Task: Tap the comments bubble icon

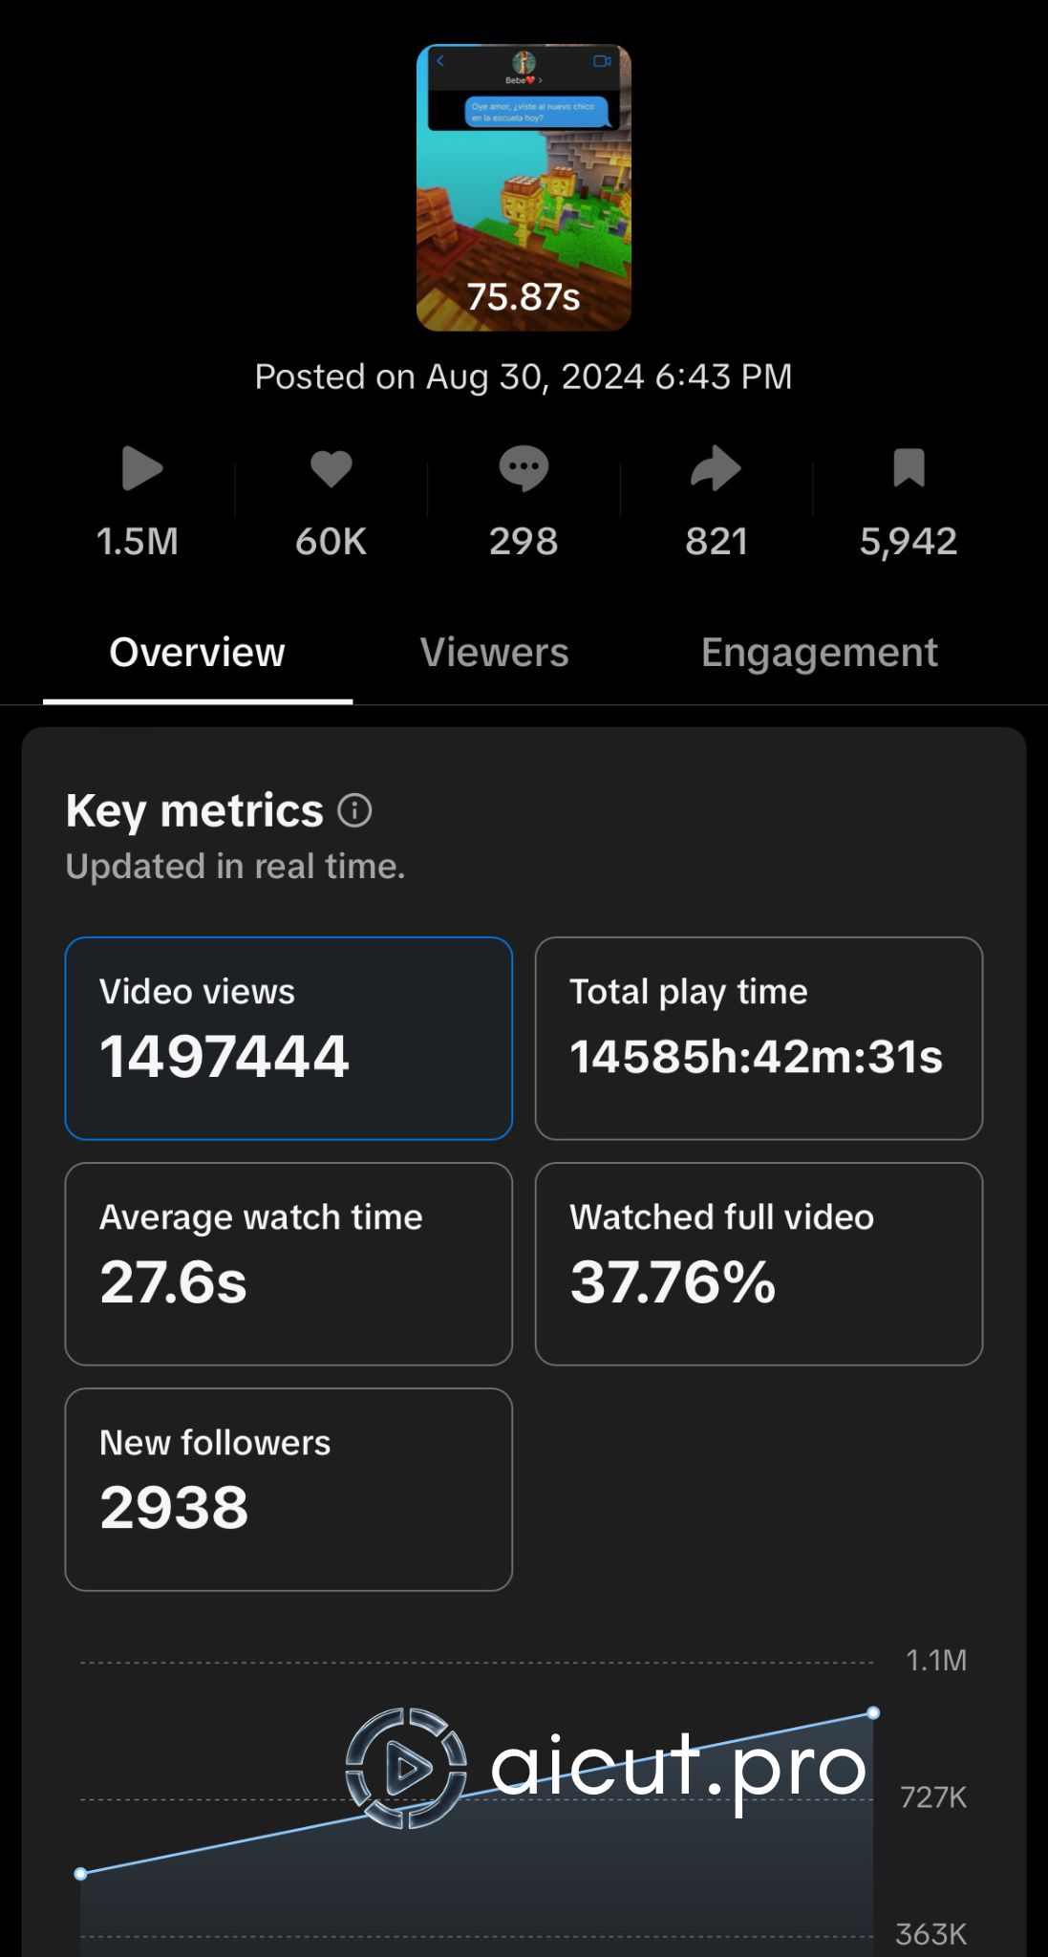Action: (524, 469)
